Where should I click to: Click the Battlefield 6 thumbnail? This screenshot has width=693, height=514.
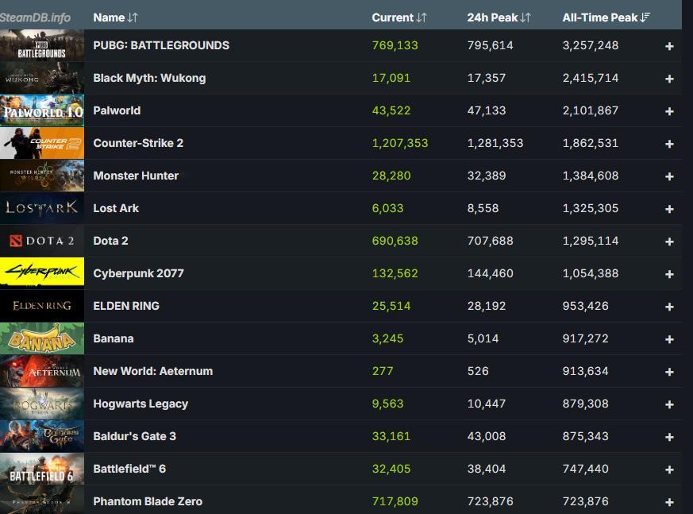coord(42,469)
